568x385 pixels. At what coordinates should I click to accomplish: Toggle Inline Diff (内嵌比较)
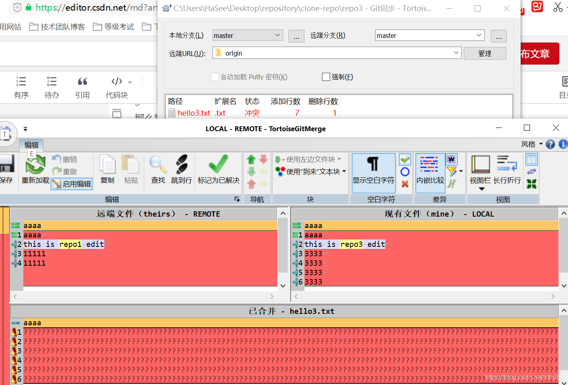click(x=430, y=173)
